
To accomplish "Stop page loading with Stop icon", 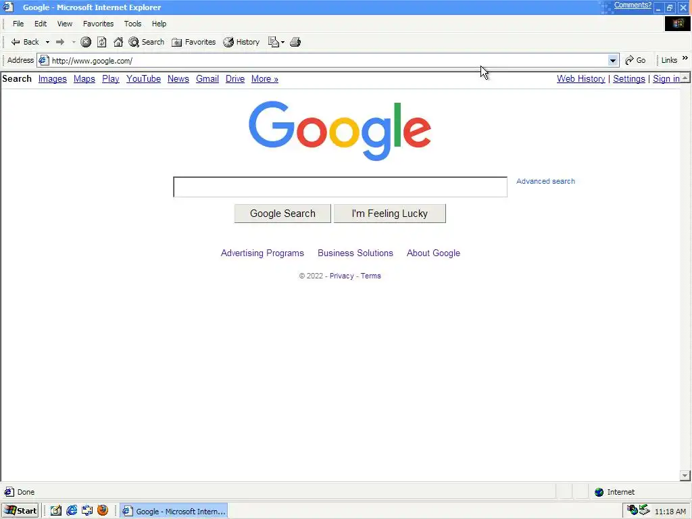I will 86,42.
